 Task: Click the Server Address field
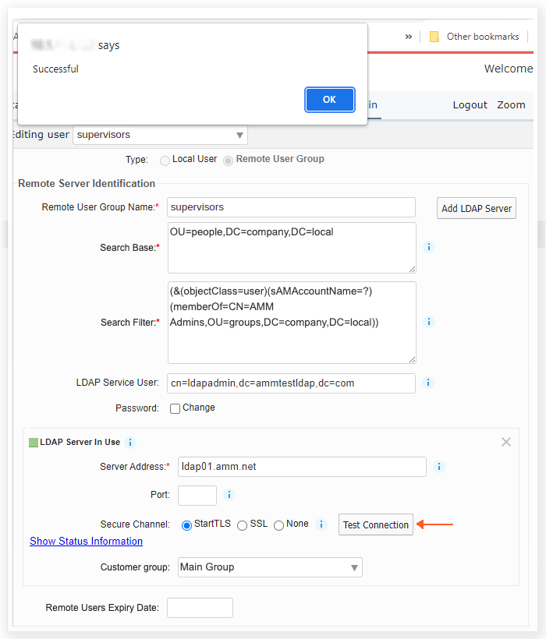click(302, 467)
